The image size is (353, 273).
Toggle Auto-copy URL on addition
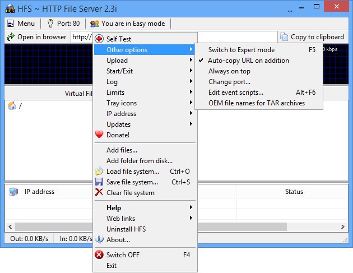coord(248,61)
